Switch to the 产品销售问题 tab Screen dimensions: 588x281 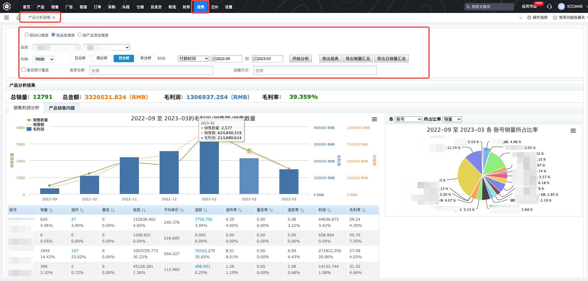[x=62, y=108]
